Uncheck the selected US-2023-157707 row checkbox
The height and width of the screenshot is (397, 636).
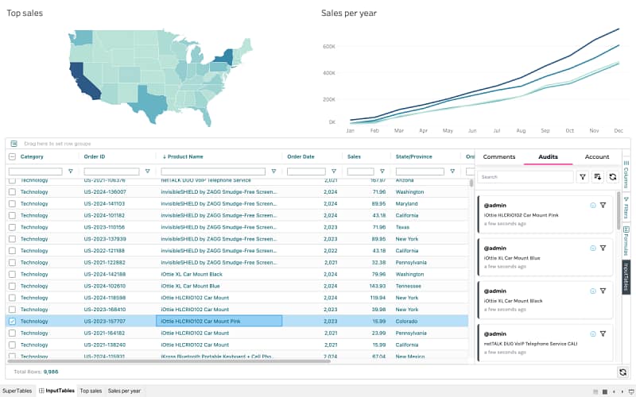click(12, 321)
